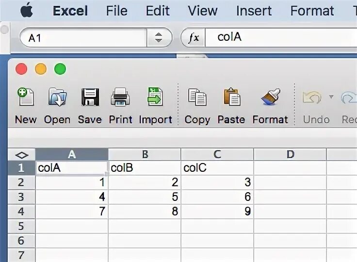Viewport: 357px width, 262px height.
Task: Open the Apple menu
Action: pyautogui.click(x=27, y=11)
